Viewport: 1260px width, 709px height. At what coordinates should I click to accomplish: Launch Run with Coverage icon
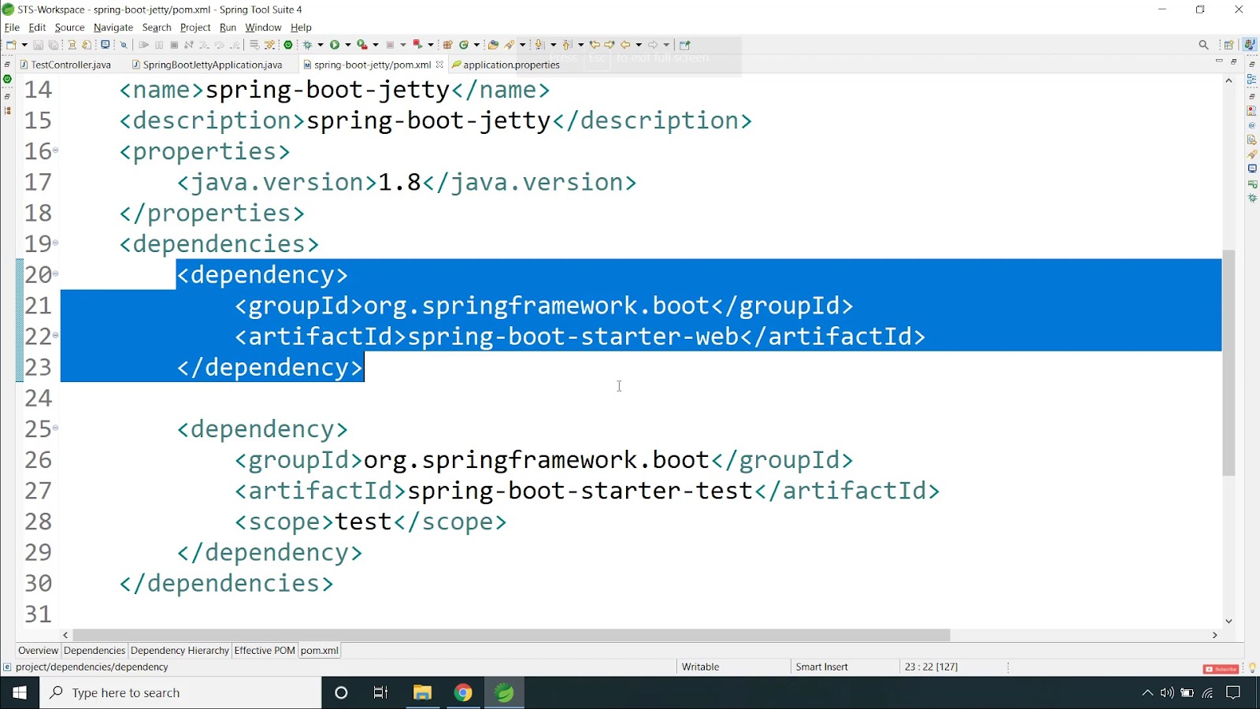pos(361,45)
